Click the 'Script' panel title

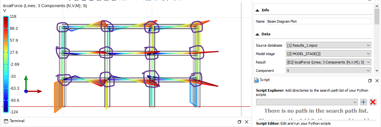pos(265,80)
